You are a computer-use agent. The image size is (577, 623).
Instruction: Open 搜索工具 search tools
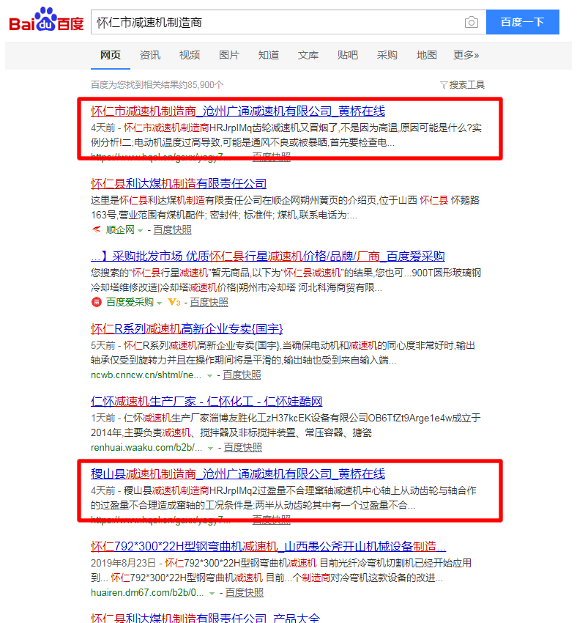pos(466,84)
